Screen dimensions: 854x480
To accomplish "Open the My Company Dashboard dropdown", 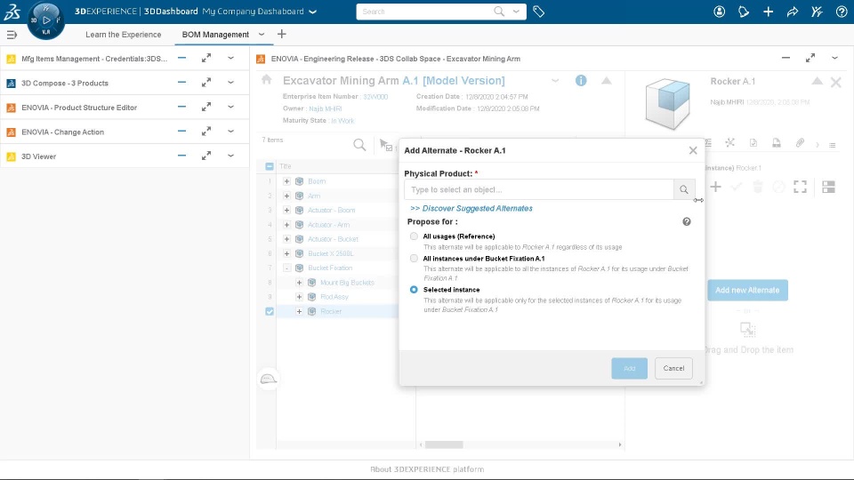I will pyautogui.click(x=312, y=12).
